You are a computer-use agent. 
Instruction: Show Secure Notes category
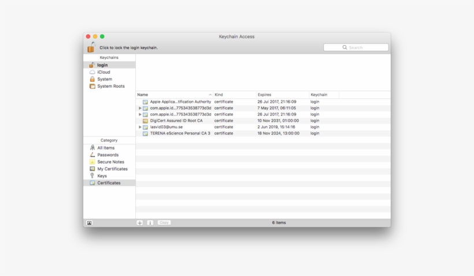click(x=109, y=162)
